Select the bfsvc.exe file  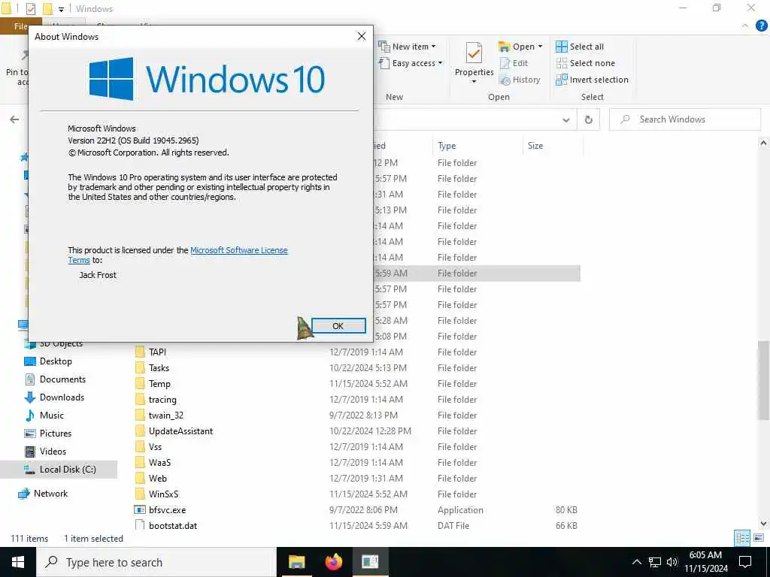[168, 510]
